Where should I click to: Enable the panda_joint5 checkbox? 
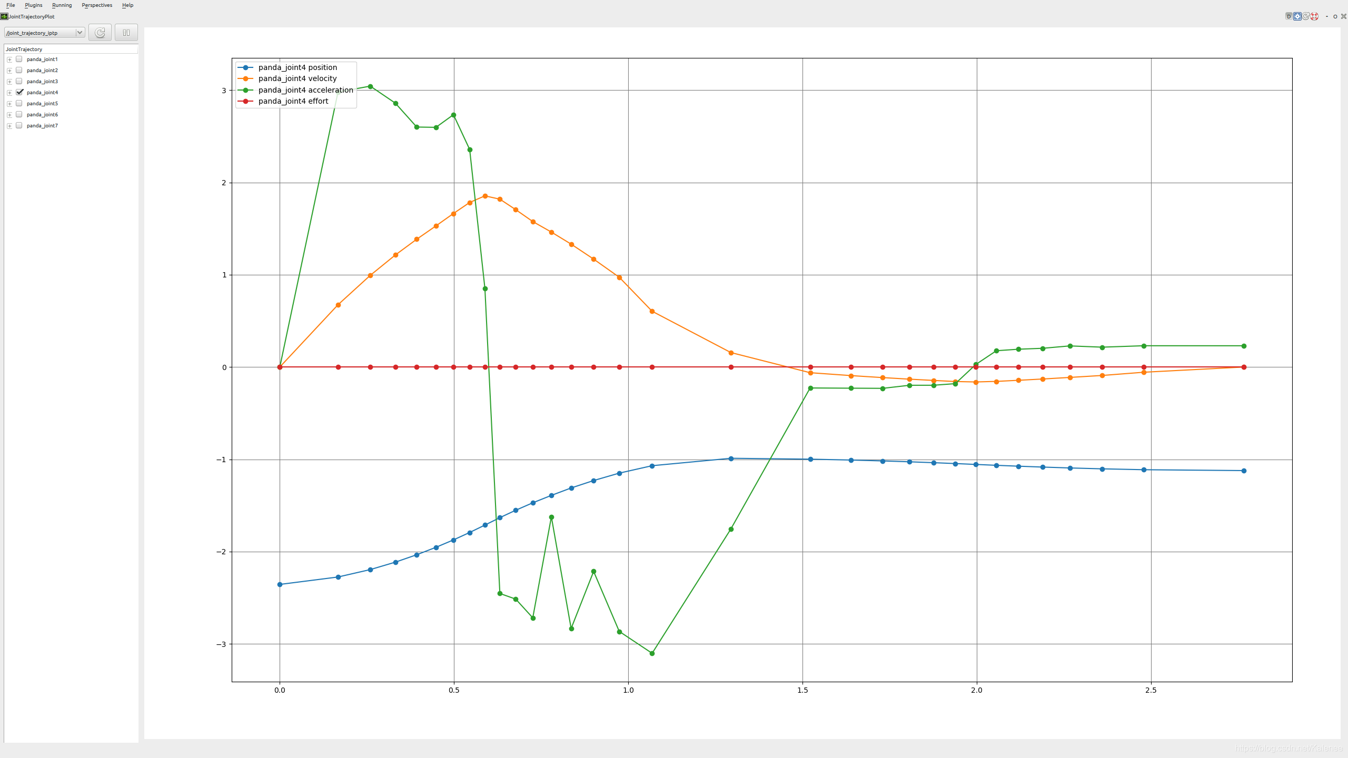pos(19,103)
